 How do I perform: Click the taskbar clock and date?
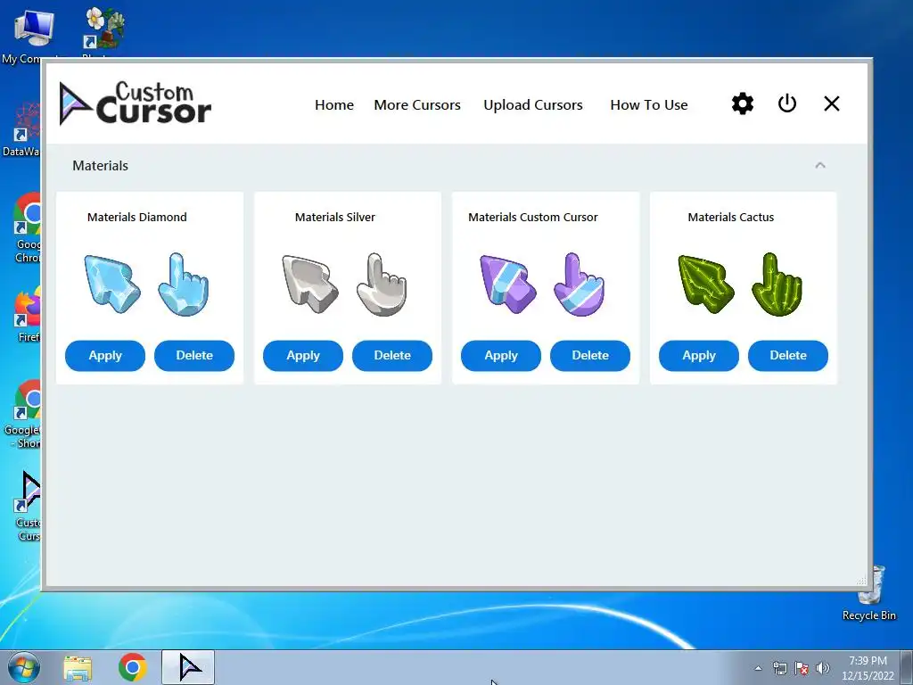[868, 668]
